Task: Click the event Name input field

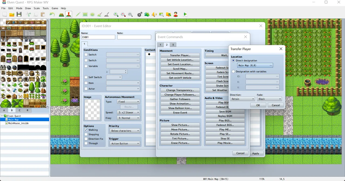Action: tap(98, 37)
